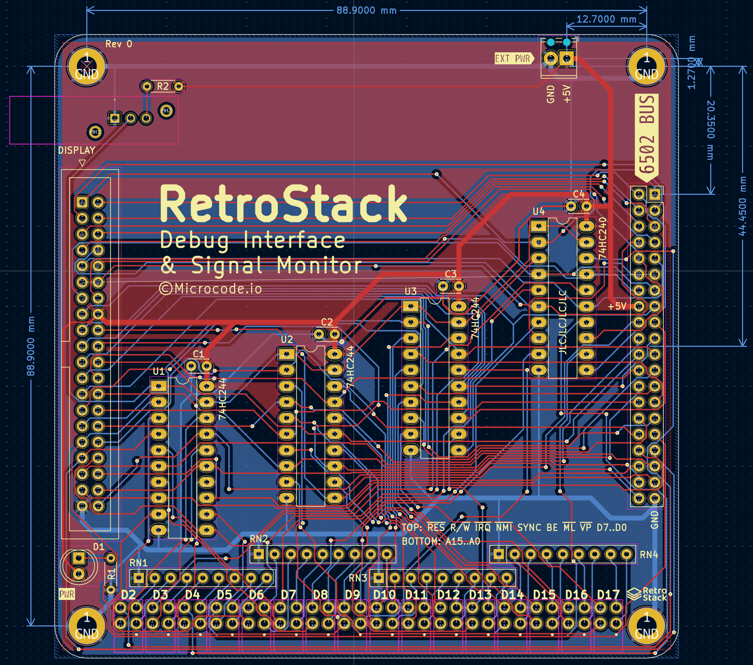Click the ©Microcode.io copyright text
Viewport: 753px width, 665px height.
tap(211, 289)
